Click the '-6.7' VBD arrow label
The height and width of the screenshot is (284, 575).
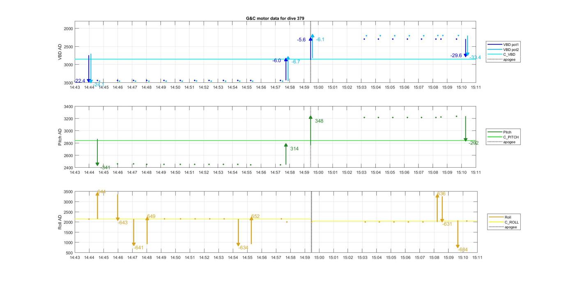296,61
